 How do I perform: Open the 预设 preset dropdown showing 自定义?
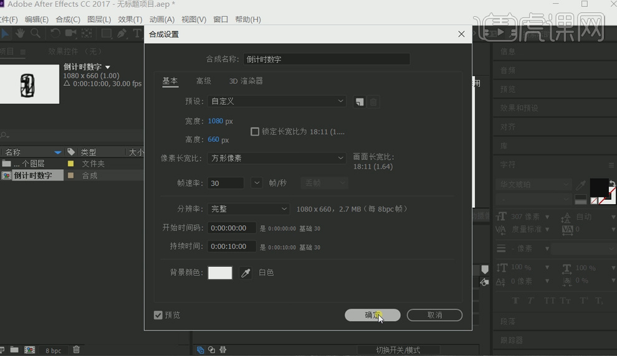coord(277,101)
